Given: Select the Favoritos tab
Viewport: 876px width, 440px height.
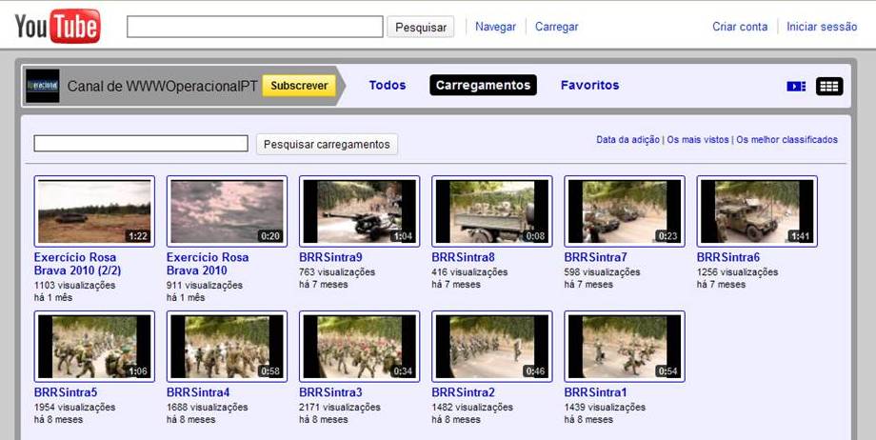Looking at the screenshot, I should tap(590, 85).
